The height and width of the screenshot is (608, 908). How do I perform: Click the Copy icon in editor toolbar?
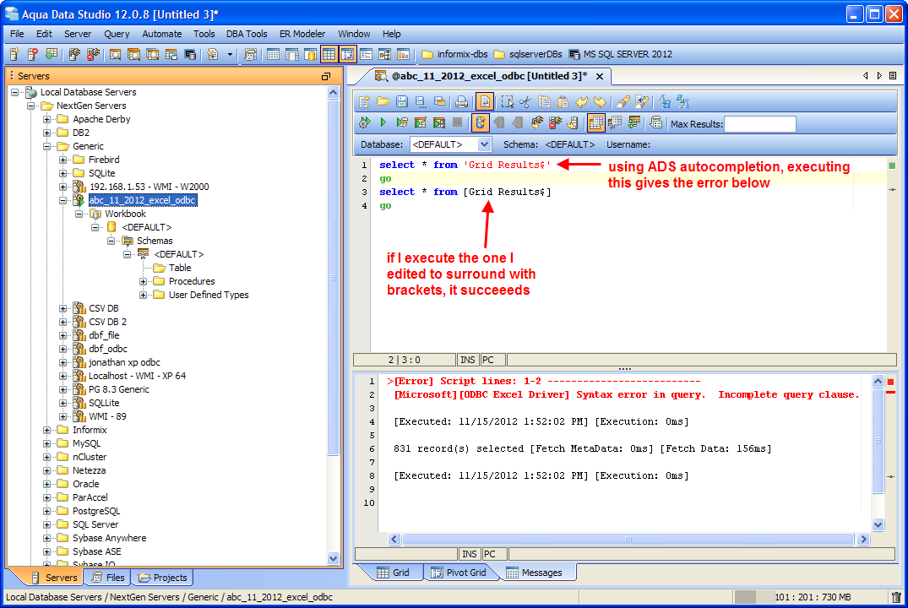544,102
